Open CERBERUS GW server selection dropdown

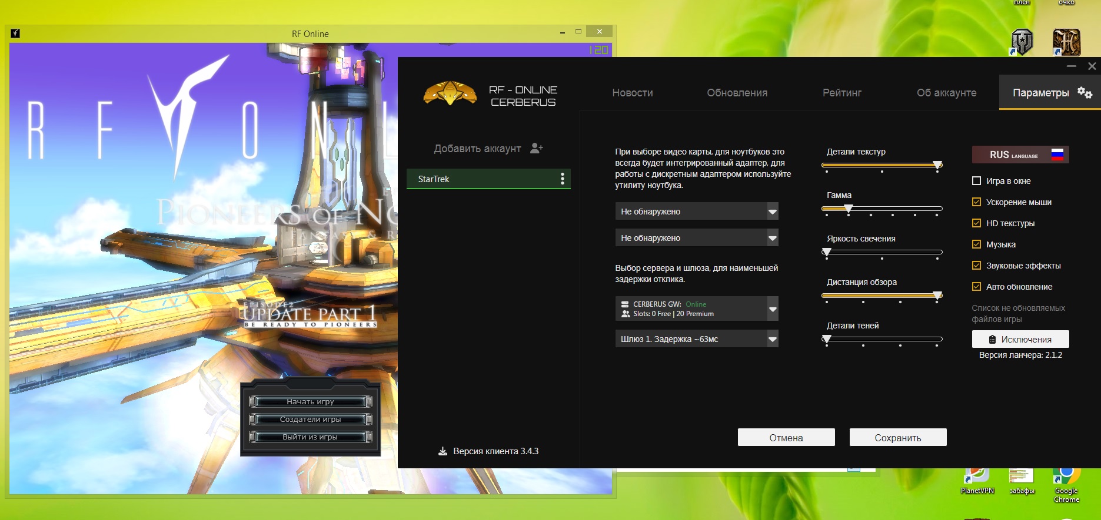[x=697, y=308]
